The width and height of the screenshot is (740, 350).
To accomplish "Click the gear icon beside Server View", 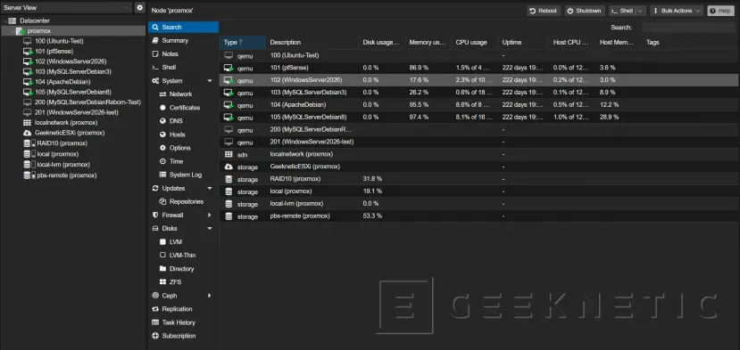I will [139, 7].
